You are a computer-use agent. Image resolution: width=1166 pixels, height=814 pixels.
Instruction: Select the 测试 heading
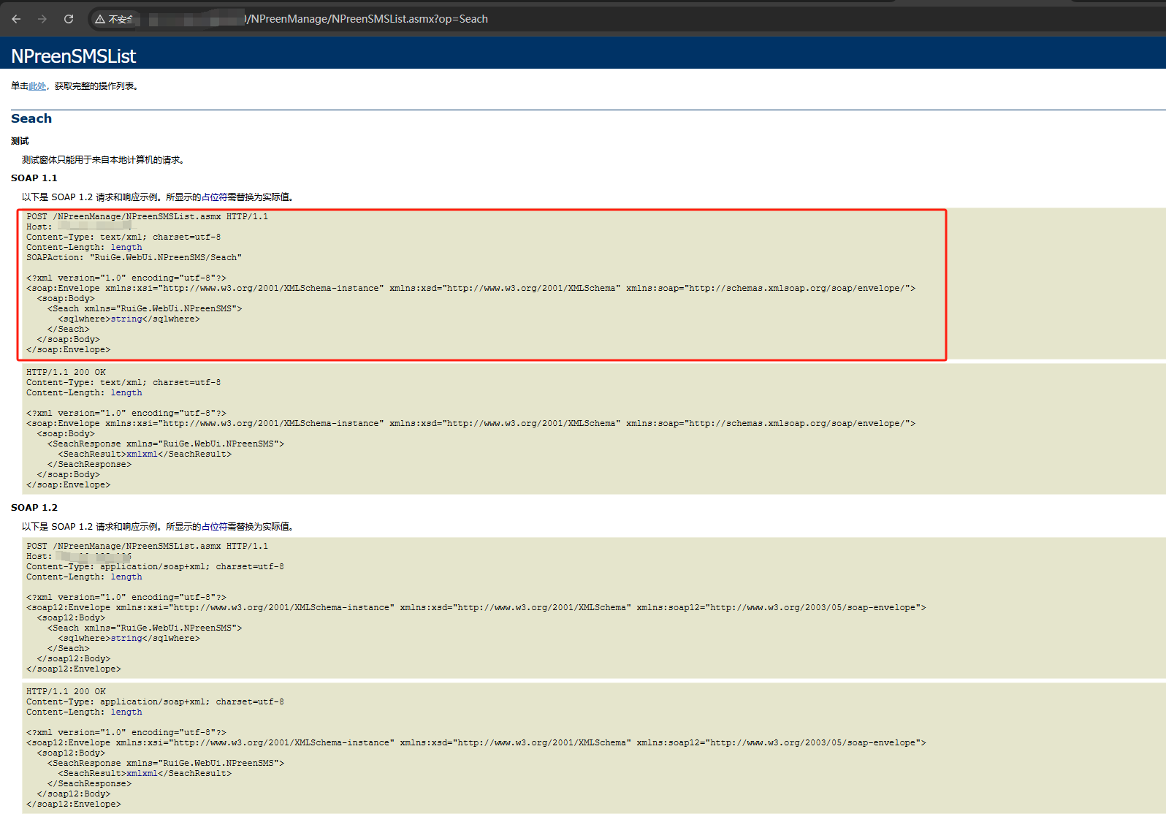(x=20, y=141)
